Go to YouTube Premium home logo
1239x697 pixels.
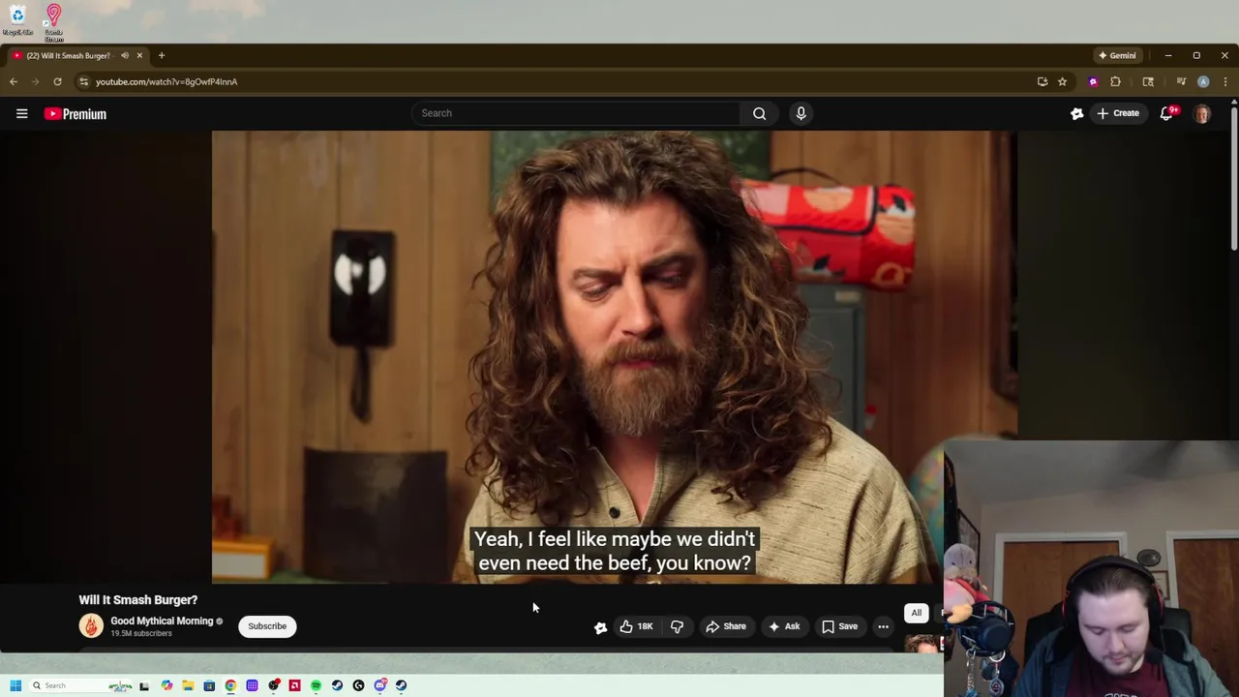(75, 114)
